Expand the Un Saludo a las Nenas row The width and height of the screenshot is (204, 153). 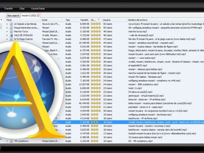coord(7,24)
